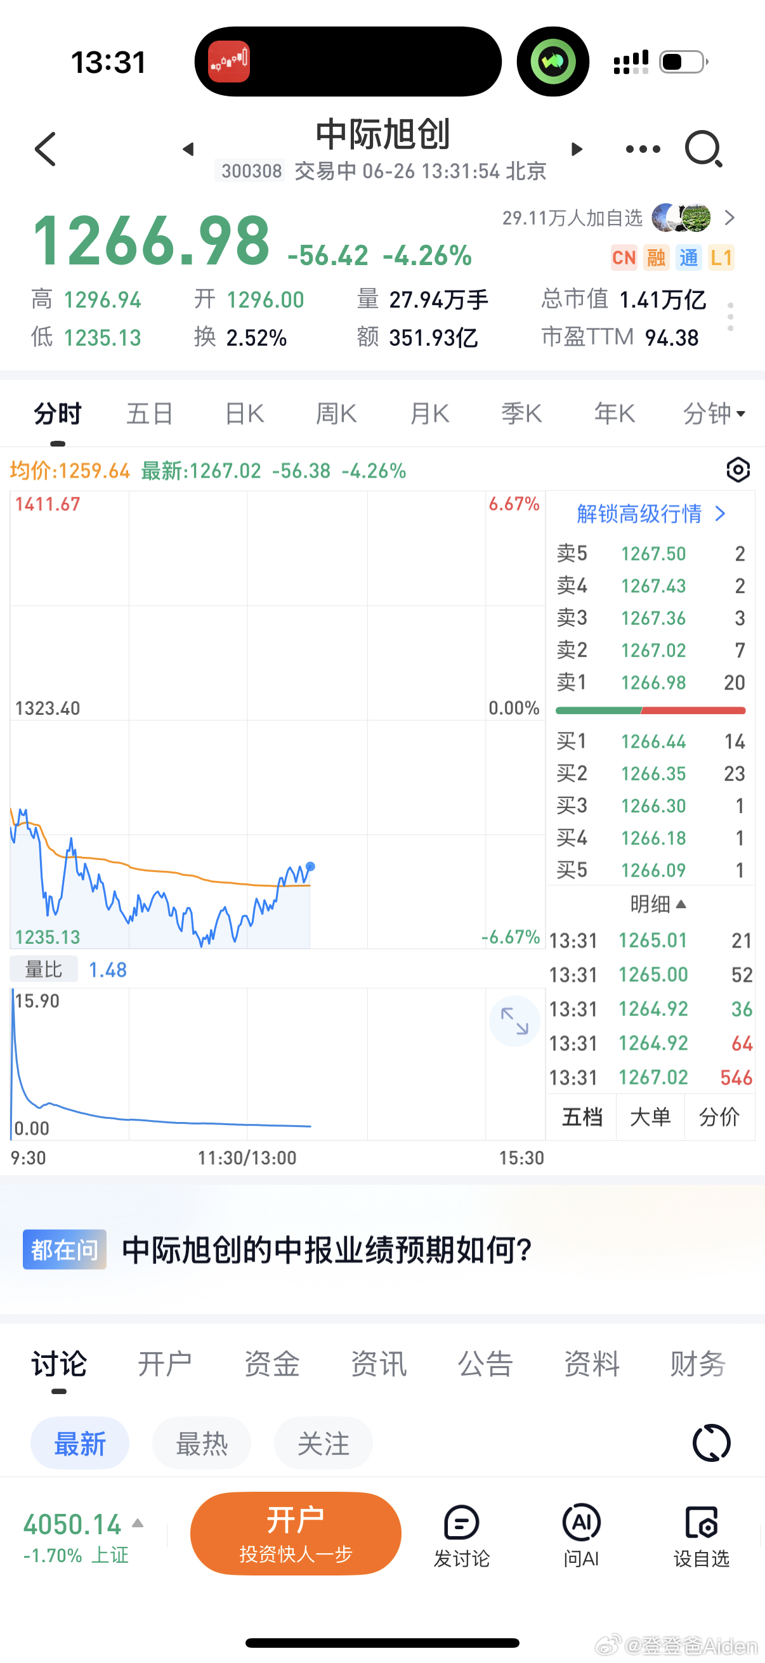Open the 资金 tab
Viewport: 765px width, 1663px height.
(271, 1364)
